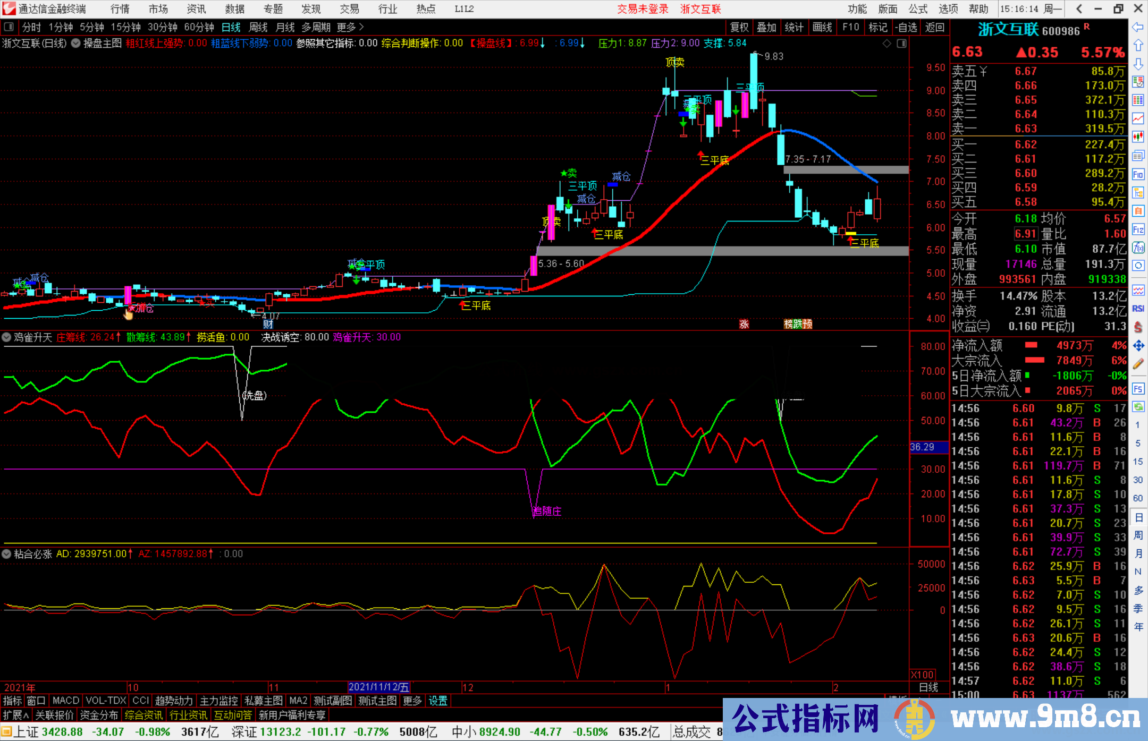Open the 更多 indicator list in bottom bar

tap(412, 701)
